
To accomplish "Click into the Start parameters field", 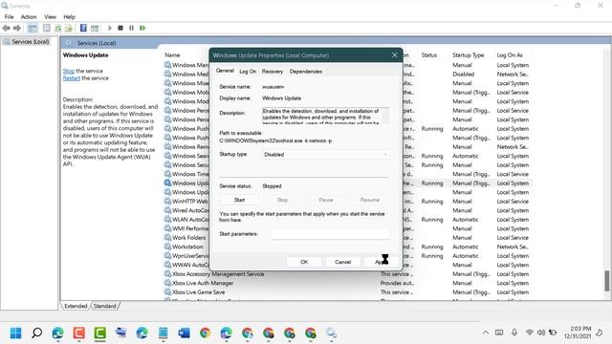I will pyautogui.click(x=330, y=234).
